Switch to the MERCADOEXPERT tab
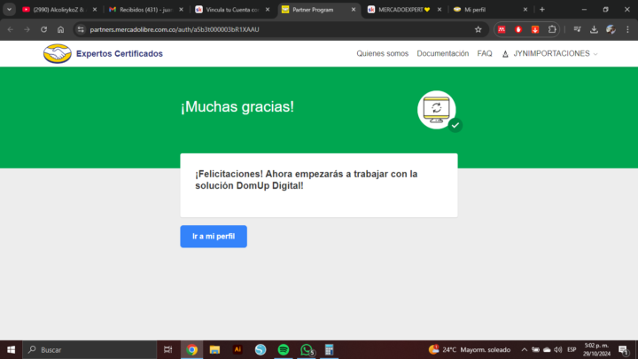This screenshot has width=638, height=359. [404, 10]
